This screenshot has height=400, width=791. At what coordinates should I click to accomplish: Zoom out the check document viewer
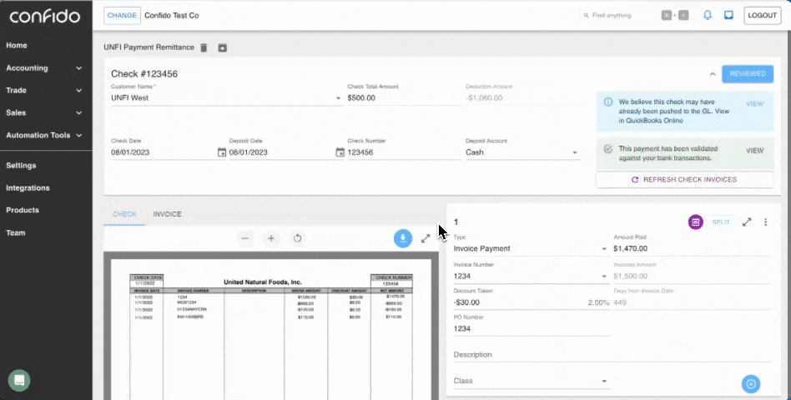[x=244, y=238]
